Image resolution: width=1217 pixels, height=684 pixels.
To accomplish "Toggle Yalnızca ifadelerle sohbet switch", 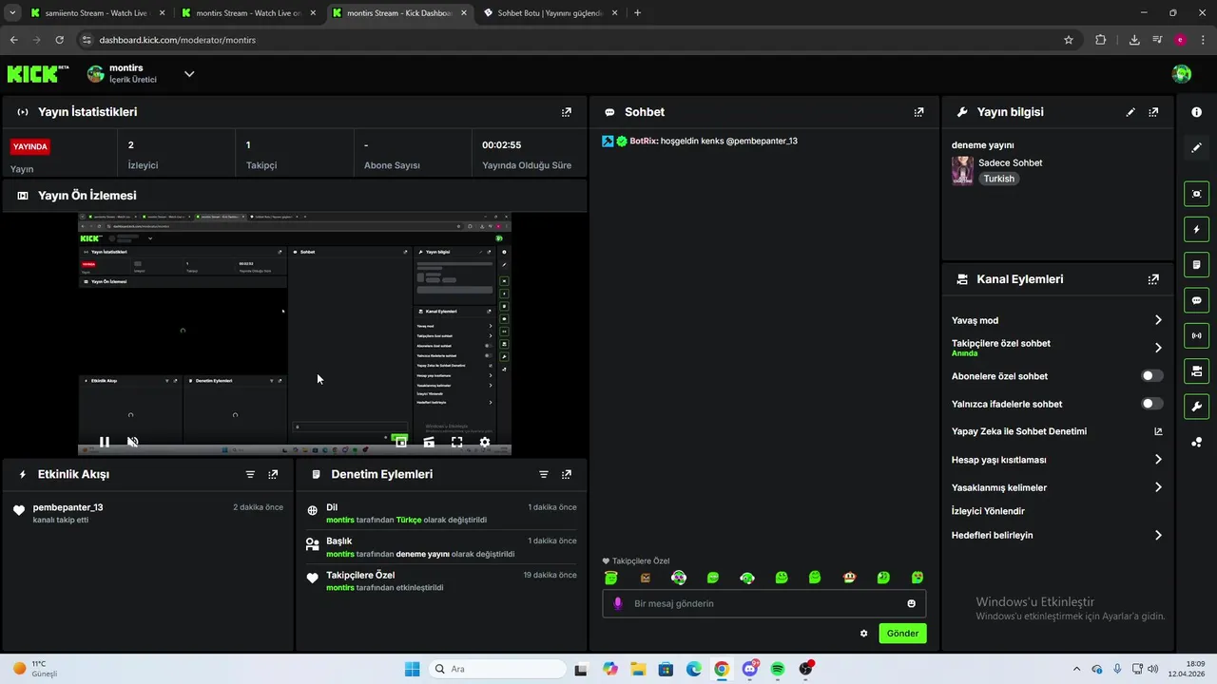I will (1151, 404).
